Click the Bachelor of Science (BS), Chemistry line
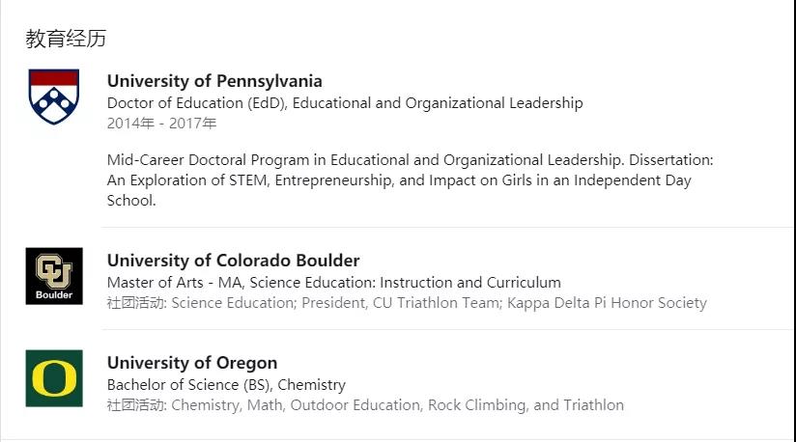The width and height of the screenshot is (796, 442). 226,385
